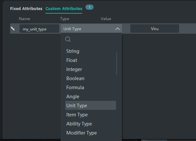Edit the my_unit_type name field
Image resolution: width=196 pixels, height=141 pixels.
39,29
